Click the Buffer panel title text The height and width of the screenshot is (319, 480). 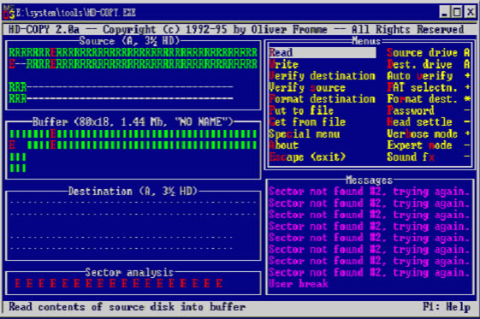pyautogui.click(x=133, y=122)
